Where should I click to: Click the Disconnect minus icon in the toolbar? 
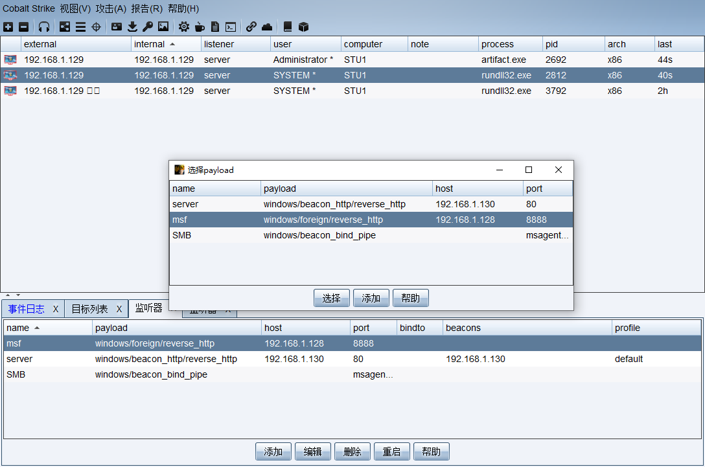tap(24, 27)
